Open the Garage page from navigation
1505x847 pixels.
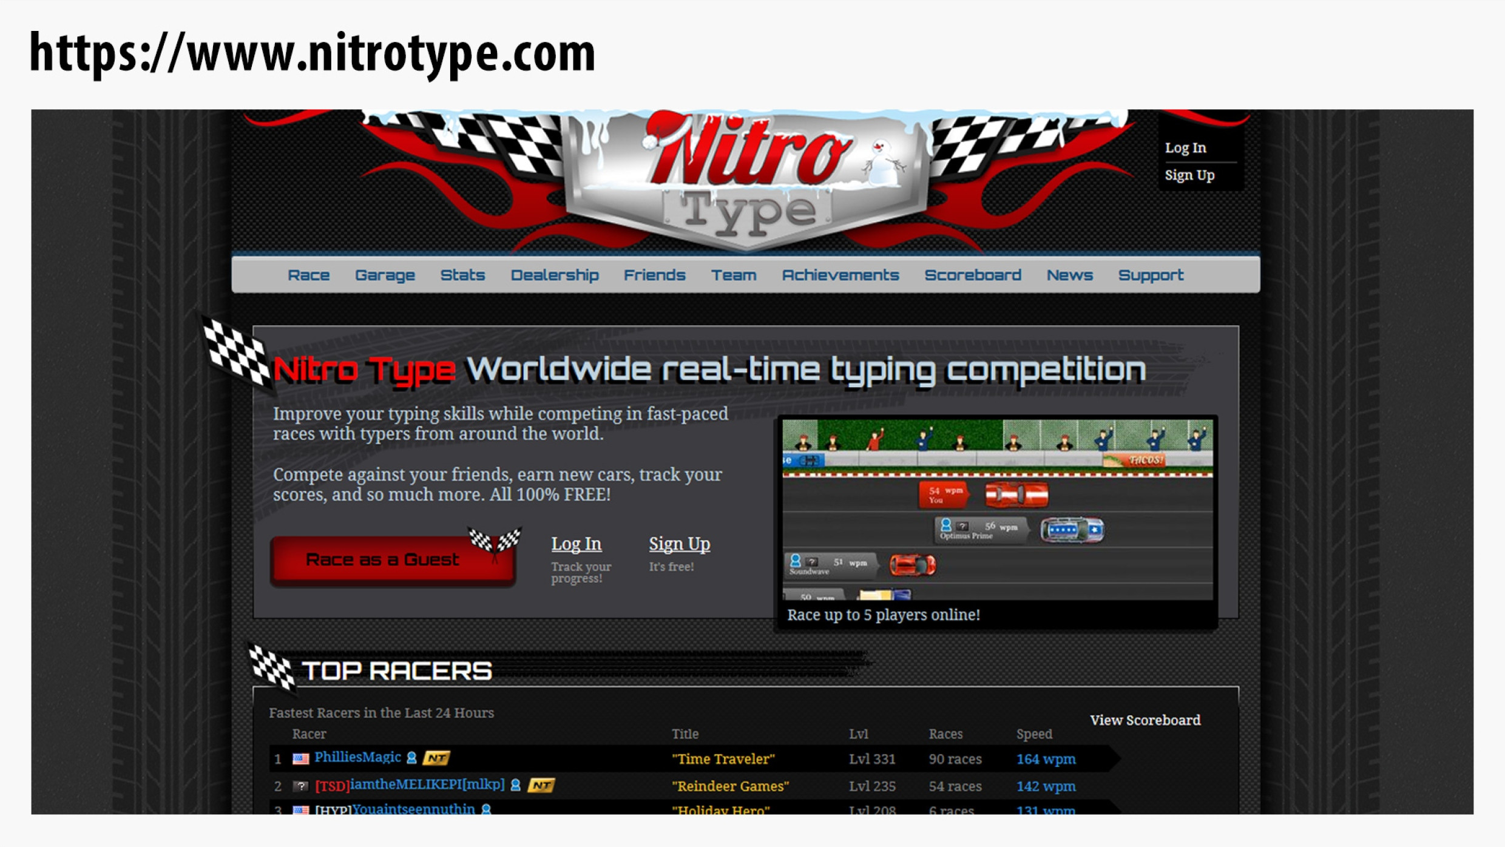385,275
